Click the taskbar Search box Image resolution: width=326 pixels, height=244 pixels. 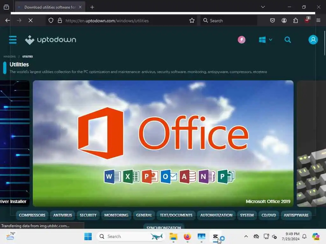[131, 236]
